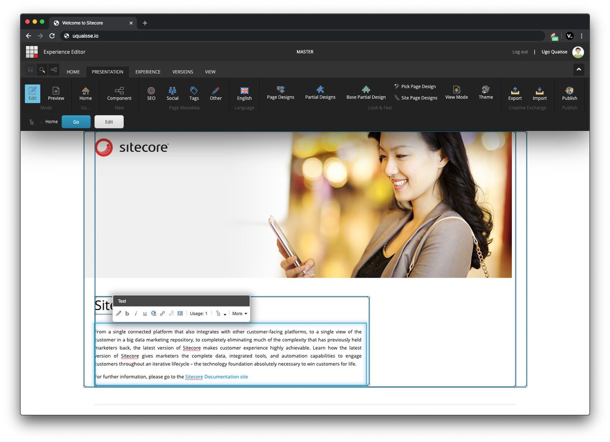Click the Sitecore logo on page

point(132,147)
